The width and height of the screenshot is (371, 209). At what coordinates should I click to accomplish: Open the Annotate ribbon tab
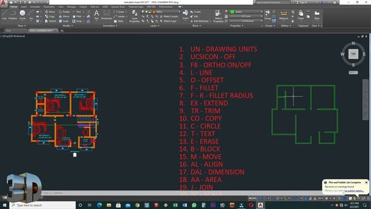(x=35, y=7)
